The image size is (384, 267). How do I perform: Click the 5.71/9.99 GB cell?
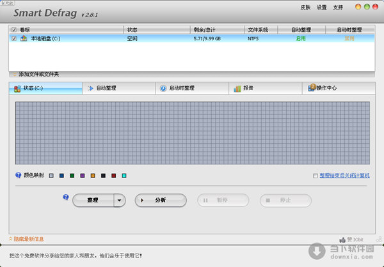(207, 38)
